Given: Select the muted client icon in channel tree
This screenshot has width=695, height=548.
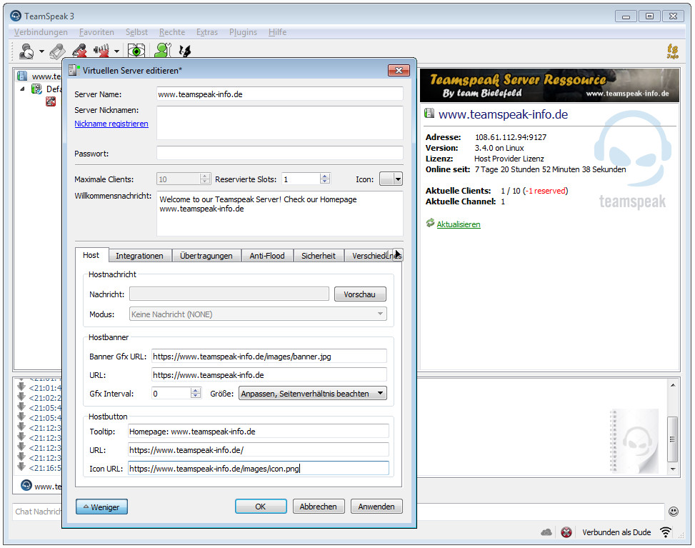Looking at the screenshot, I should click(51, 101).
